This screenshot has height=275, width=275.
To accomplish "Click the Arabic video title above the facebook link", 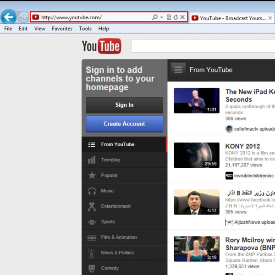I will (251, 193).
